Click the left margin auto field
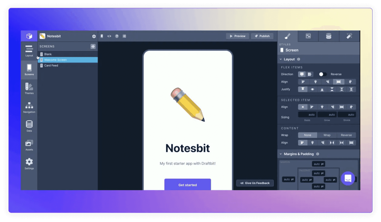The width and height of the screenshot is (381, 222). pos(289,179)
